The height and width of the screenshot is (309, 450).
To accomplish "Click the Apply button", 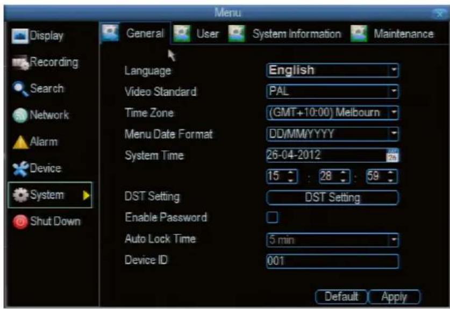I will (394, 297).
